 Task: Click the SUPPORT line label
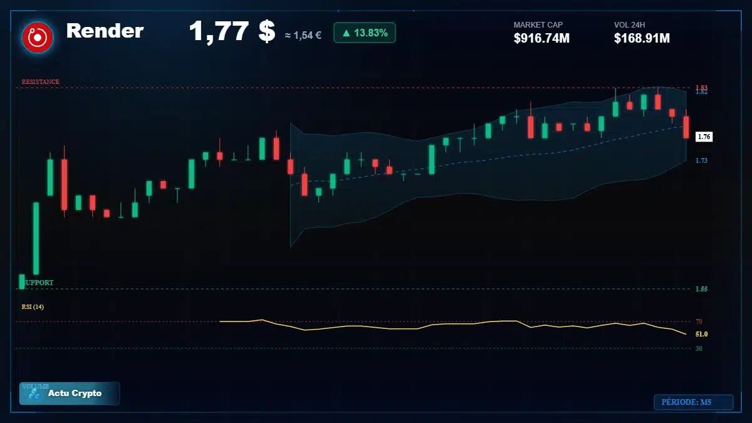[38, 283]
